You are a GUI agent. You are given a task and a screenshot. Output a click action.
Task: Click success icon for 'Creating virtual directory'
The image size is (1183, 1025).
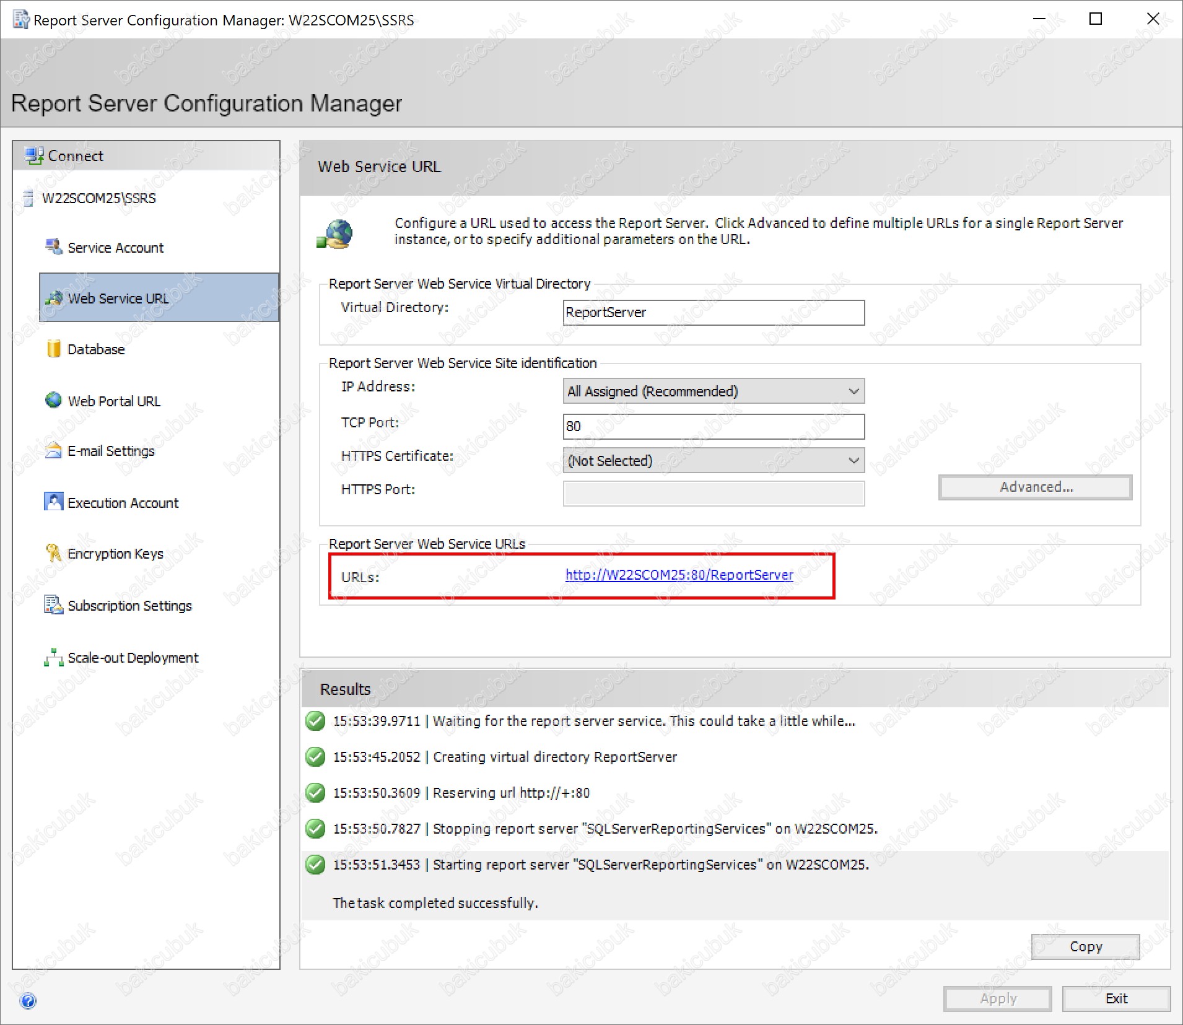pos(315,757)
